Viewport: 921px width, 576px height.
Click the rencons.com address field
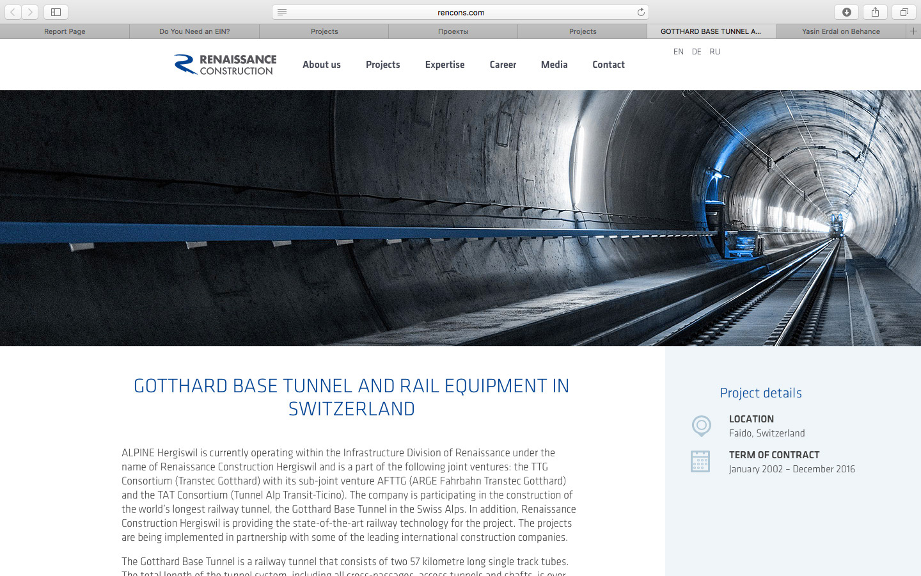[x=460, y=12]
